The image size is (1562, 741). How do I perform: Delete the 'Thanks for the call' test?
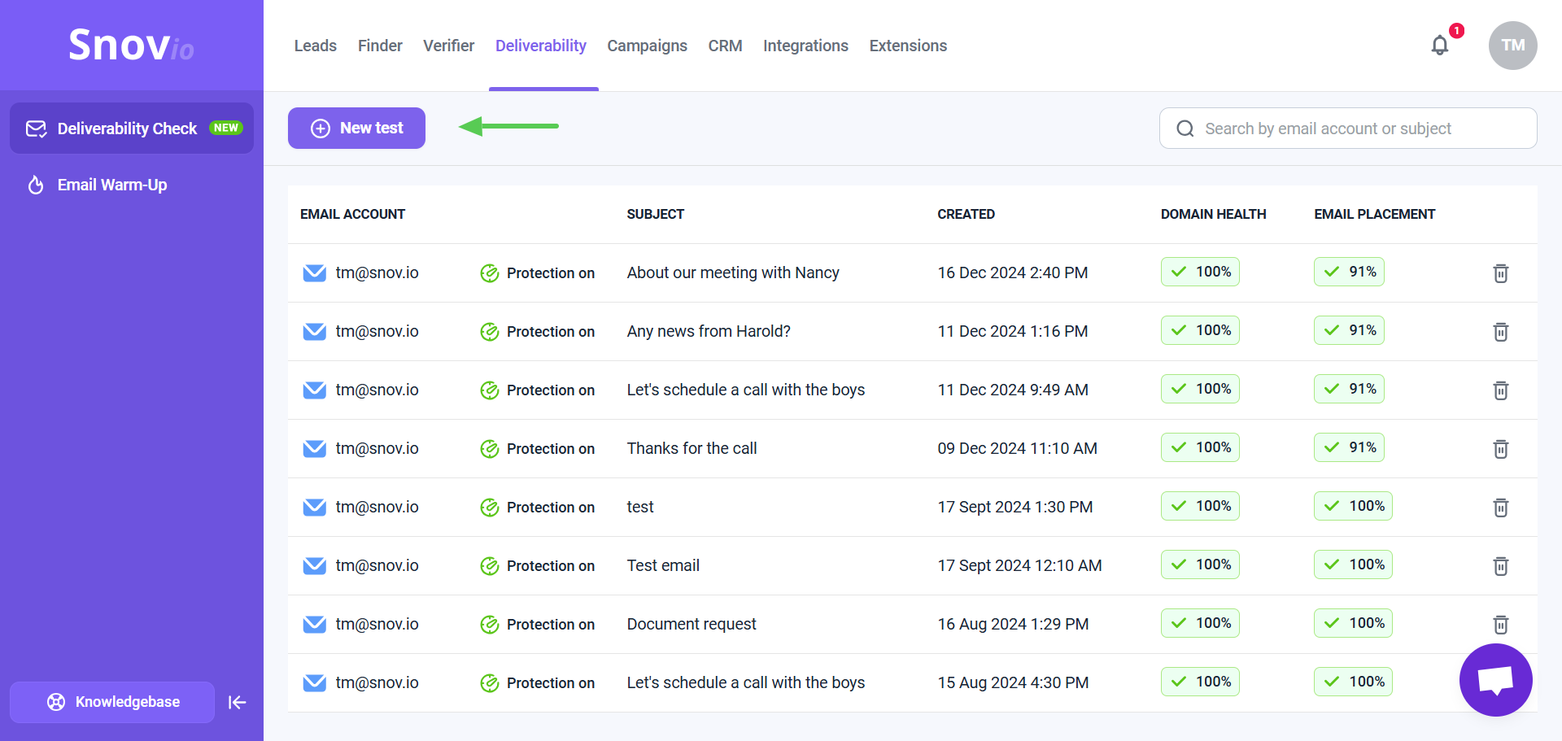(1501, 449)
